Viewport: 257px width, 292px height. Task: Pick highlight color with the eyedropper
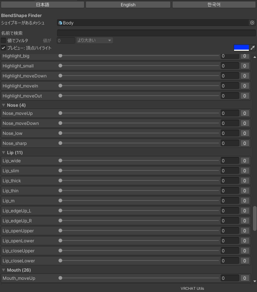pos(253,48)
